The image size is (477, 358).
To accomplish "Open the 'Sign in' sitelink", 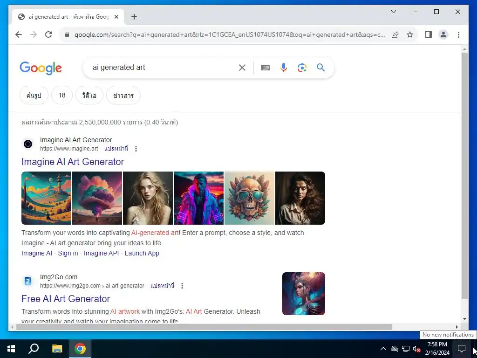I will [68, 253].
